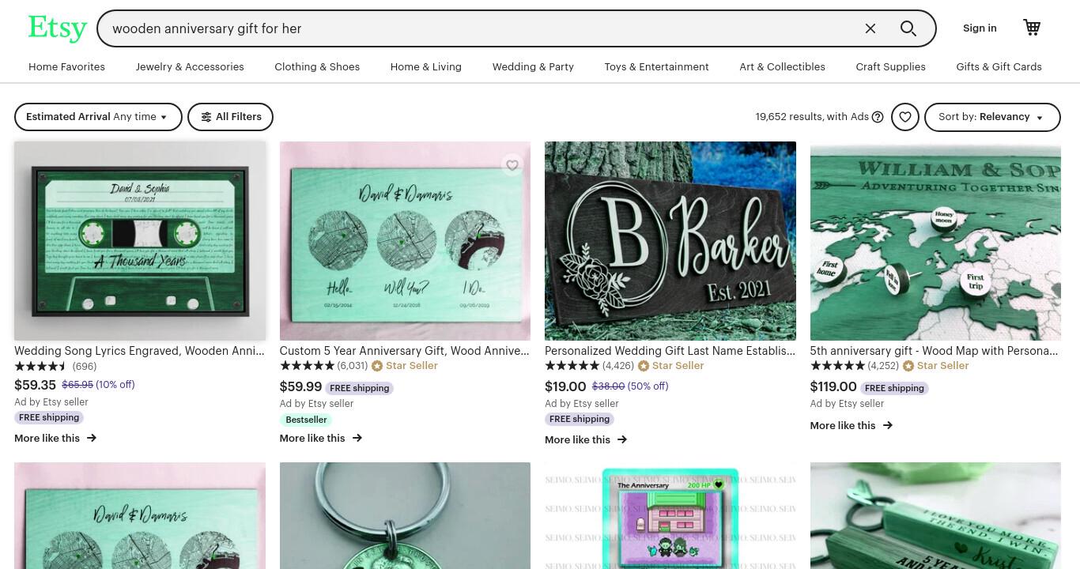Click the Star Seller badge on Custom 5 Year Anniversary Gift
The width and height of the screenshot is (1080, 569).
click(x=405, y=366)
